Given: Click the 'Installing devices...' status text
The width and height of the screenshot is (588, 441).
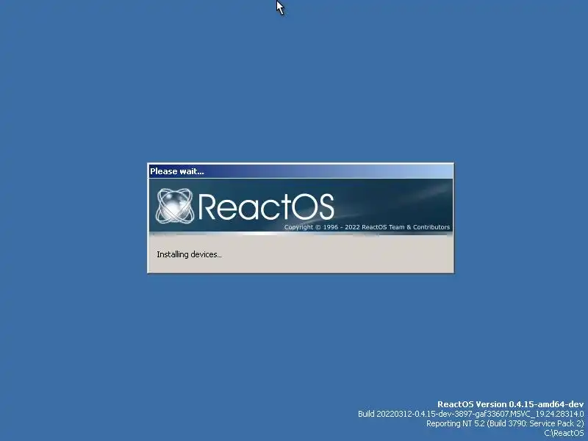Looking at the screenshot, I should tap(189, 254).
